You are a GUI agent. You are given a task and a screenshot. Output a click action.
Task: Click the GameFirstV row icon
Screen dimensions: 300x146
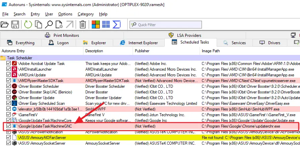pos(14,115)
